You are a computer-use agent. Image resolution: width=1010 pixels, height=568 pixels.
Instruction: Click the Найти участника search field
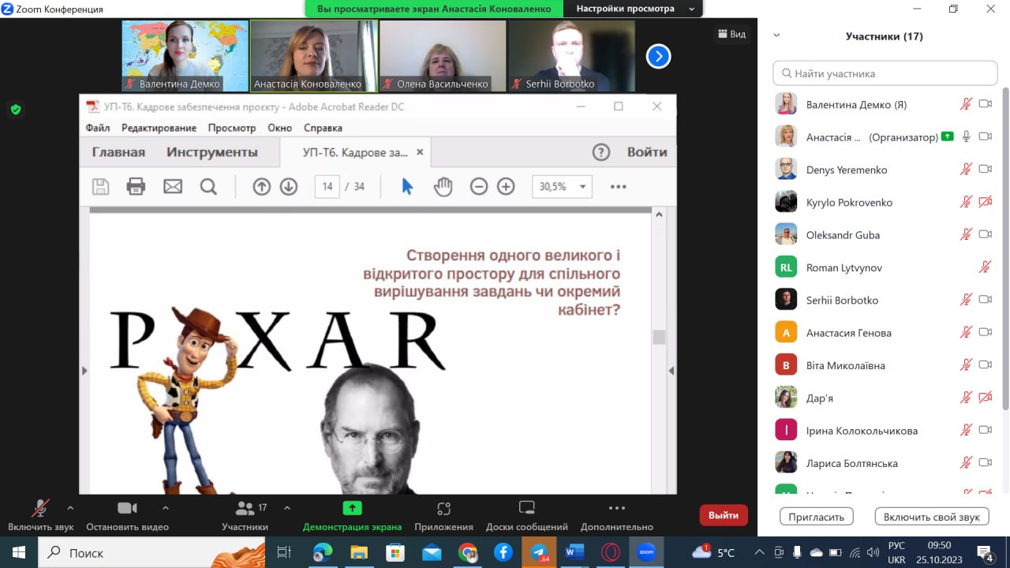tap(885, 73)
